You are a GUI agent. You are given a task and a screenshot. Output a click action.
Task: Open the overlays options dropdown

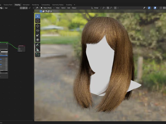(x=157, y=8)
